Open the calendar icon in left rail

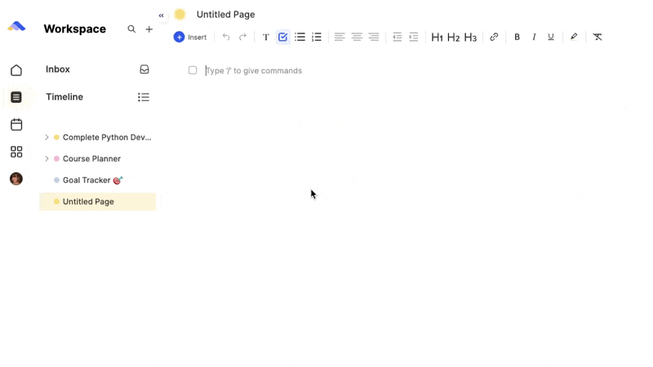(x=16, y=125)
